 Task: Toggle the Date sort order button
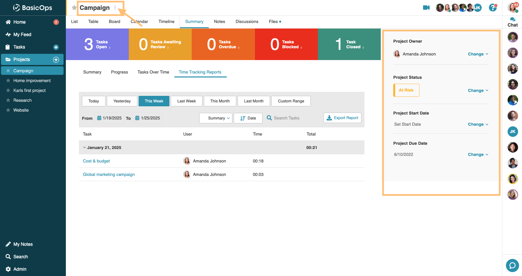click(248, 118)
